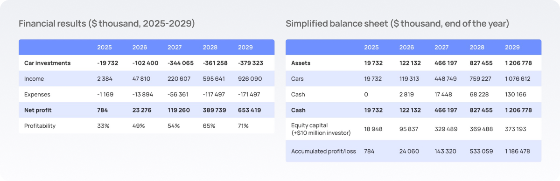This screenshot has width=560, height=181.
Task: Click the Assets row label
Action: click(x=301, y=63)
